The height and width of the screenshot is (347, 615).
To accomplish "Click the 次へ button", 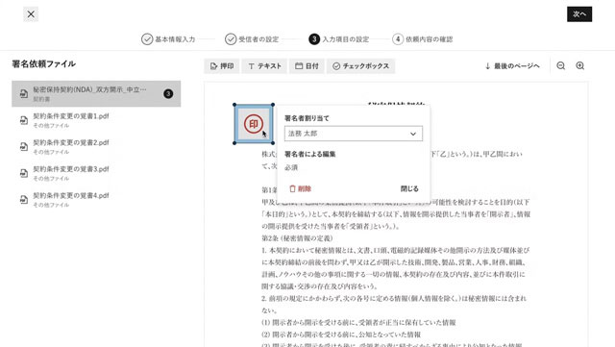I will (579, 14).
